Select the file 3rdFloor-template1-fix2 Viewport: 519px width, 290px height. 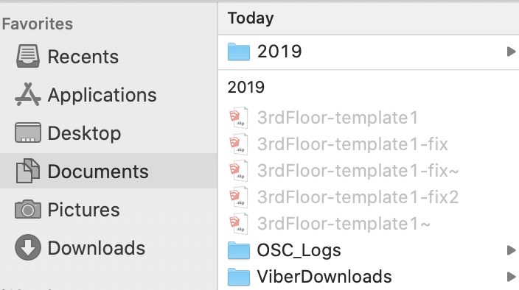click(x=358, y=197)
